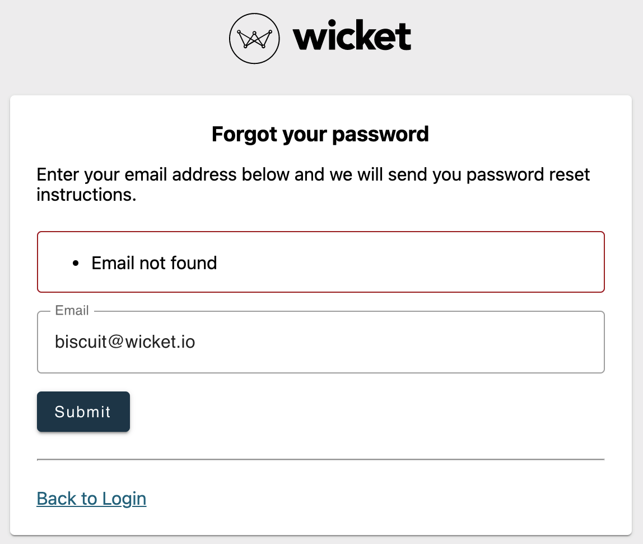Image resolution: width=643 pixels, height=544 pixels.
Task: Click the word 'password' in the heading
Action: tap(380, 135)
